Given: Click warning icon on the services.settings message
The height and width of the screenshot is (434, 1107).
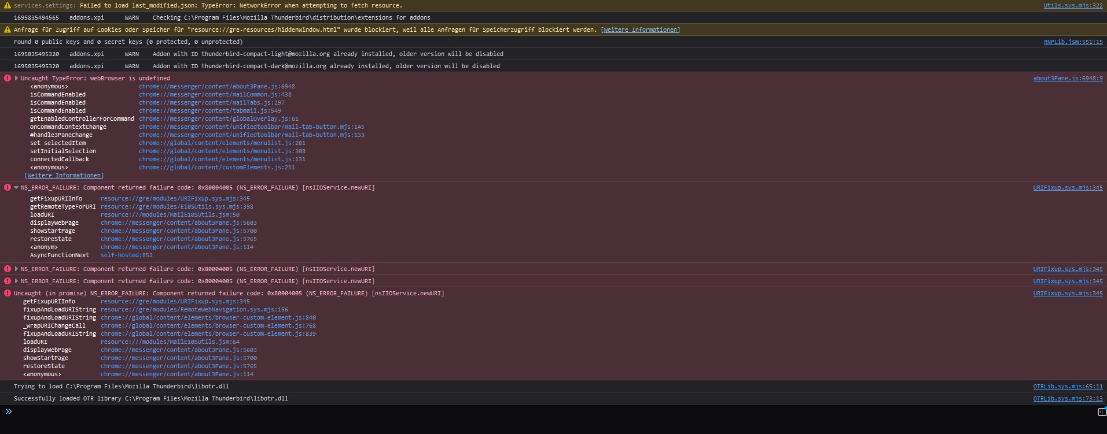Looking at the screenshot, I should coord(8,5).
